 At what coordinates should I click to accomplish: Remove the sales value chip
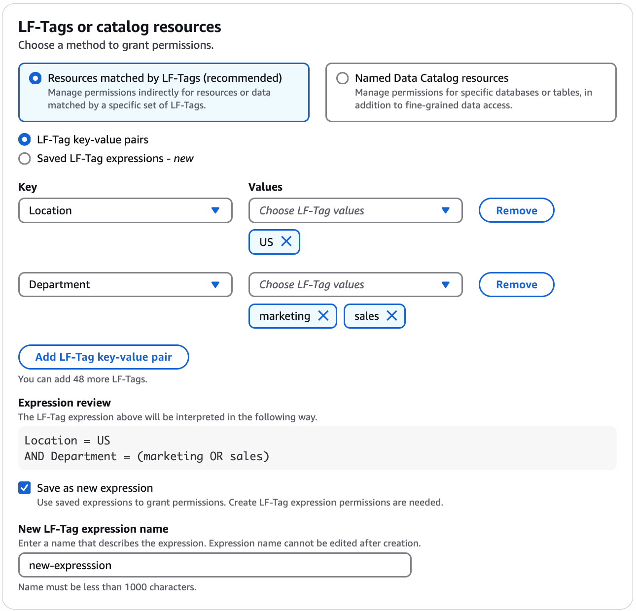[x=392, y=316]
